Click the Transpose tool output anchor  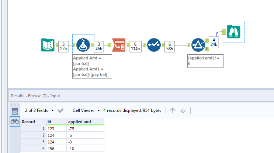click(128, 45)
